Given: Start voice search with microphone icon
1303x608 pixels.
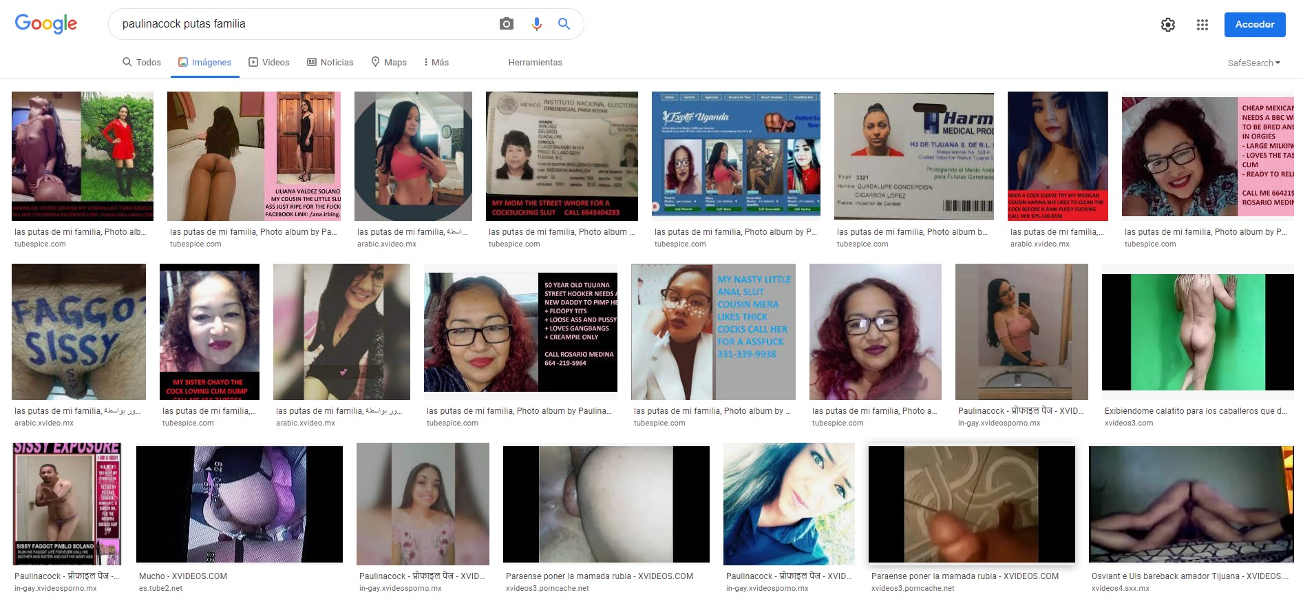Looking at the screenshot, I should [x=536, y=24].
